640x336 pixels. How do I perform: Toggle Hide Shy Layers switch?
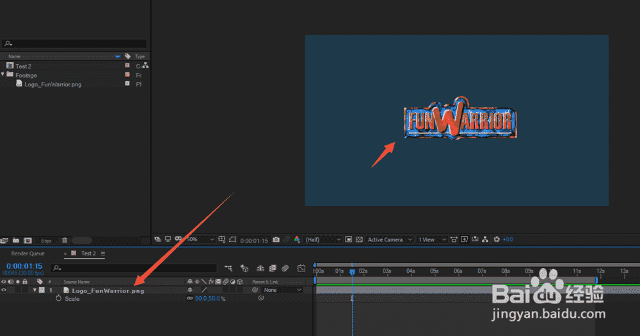click(x=260, y=268)
